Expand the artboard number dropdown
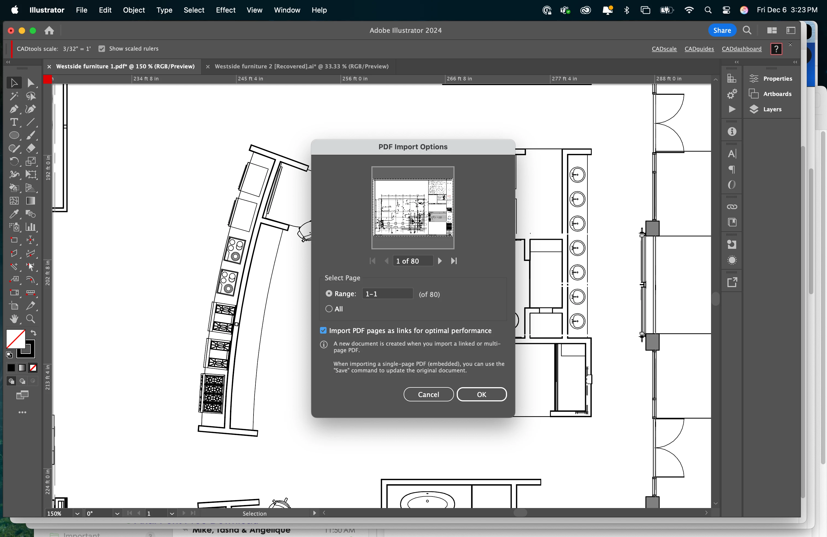Image resolution: width=827 pixels, height=537 pixels. point(172,513)
